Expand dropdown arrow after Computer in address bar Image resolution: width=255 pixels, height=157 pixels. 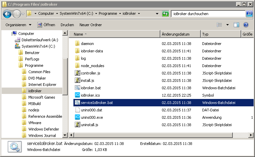[x=57, y=14]
